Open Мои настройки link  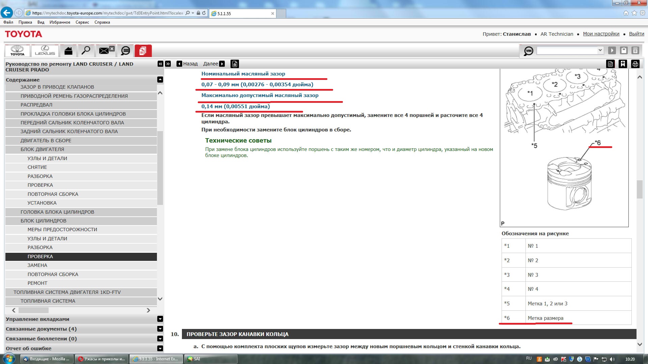coord(601,34)
